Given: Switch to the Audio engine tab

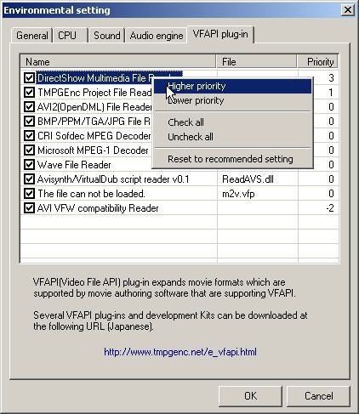Looking at the screenshot, I should 157,36.
